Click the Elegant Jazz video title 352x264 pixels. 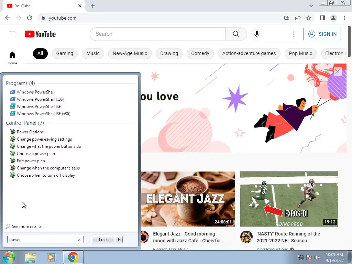tap(188, 237)
